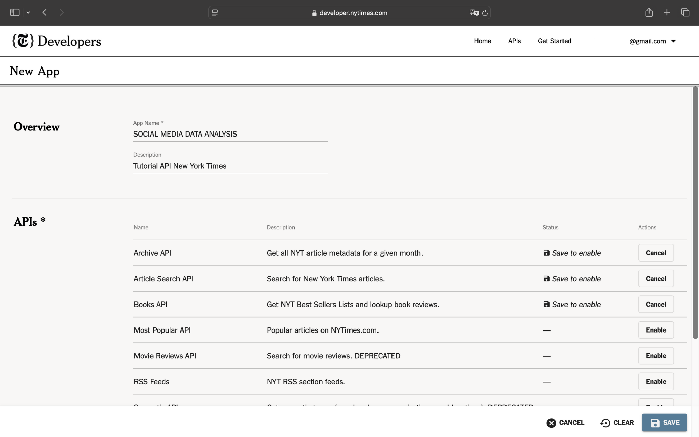Select the 'Article Search API' name cell
Viewport: 699px width, 437px height.
[163, 279]
